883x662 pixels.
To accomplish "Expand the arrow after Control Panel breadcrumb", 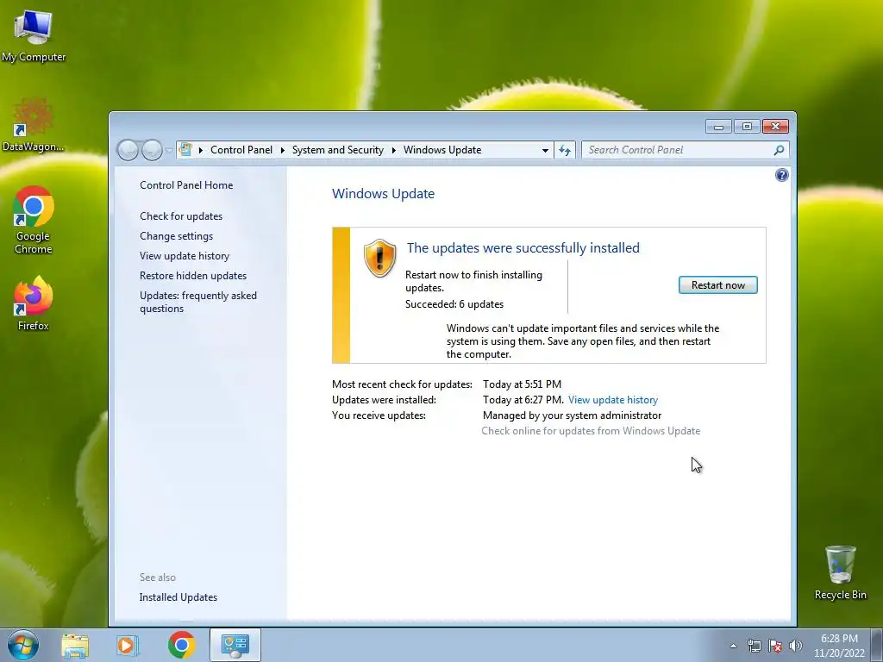I will [x=282, y=150].
